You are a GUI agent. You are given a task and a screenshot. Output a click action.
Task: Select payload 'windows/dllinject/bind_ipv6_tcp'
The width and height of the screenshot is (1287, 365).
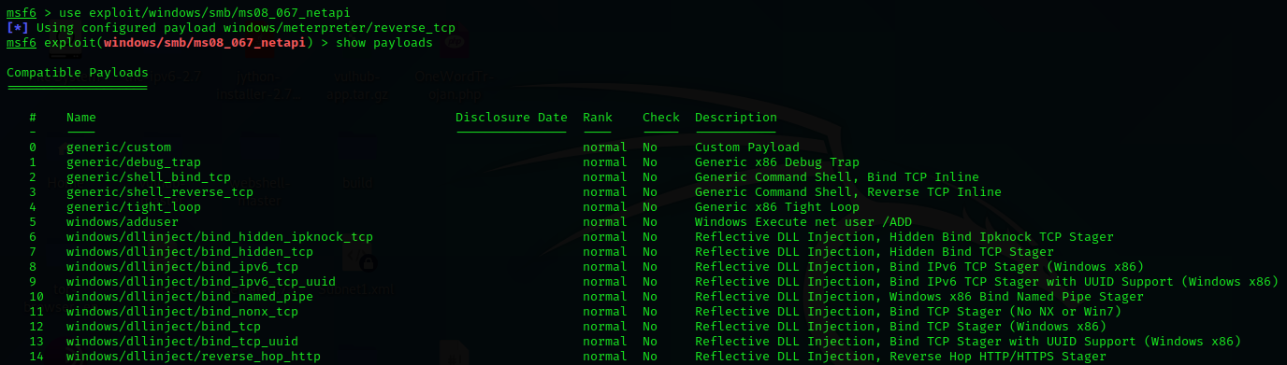181,267
